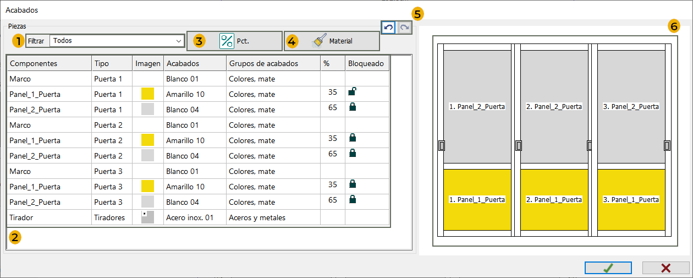Toggle the lock for Puerta 1 Panel_2_Puerta

pos(352,107)
